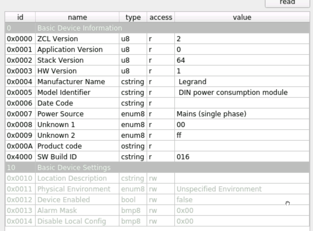313x231 pixels.
Task: Select the Disable Local Config row
Action: 157,221
